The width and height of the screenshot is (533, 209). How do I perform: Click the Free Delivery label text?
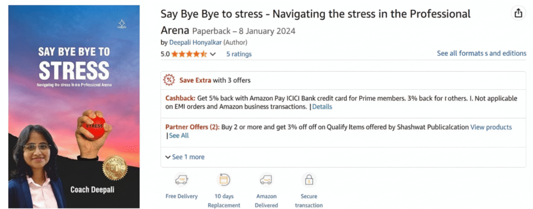[x=182, y=197]
